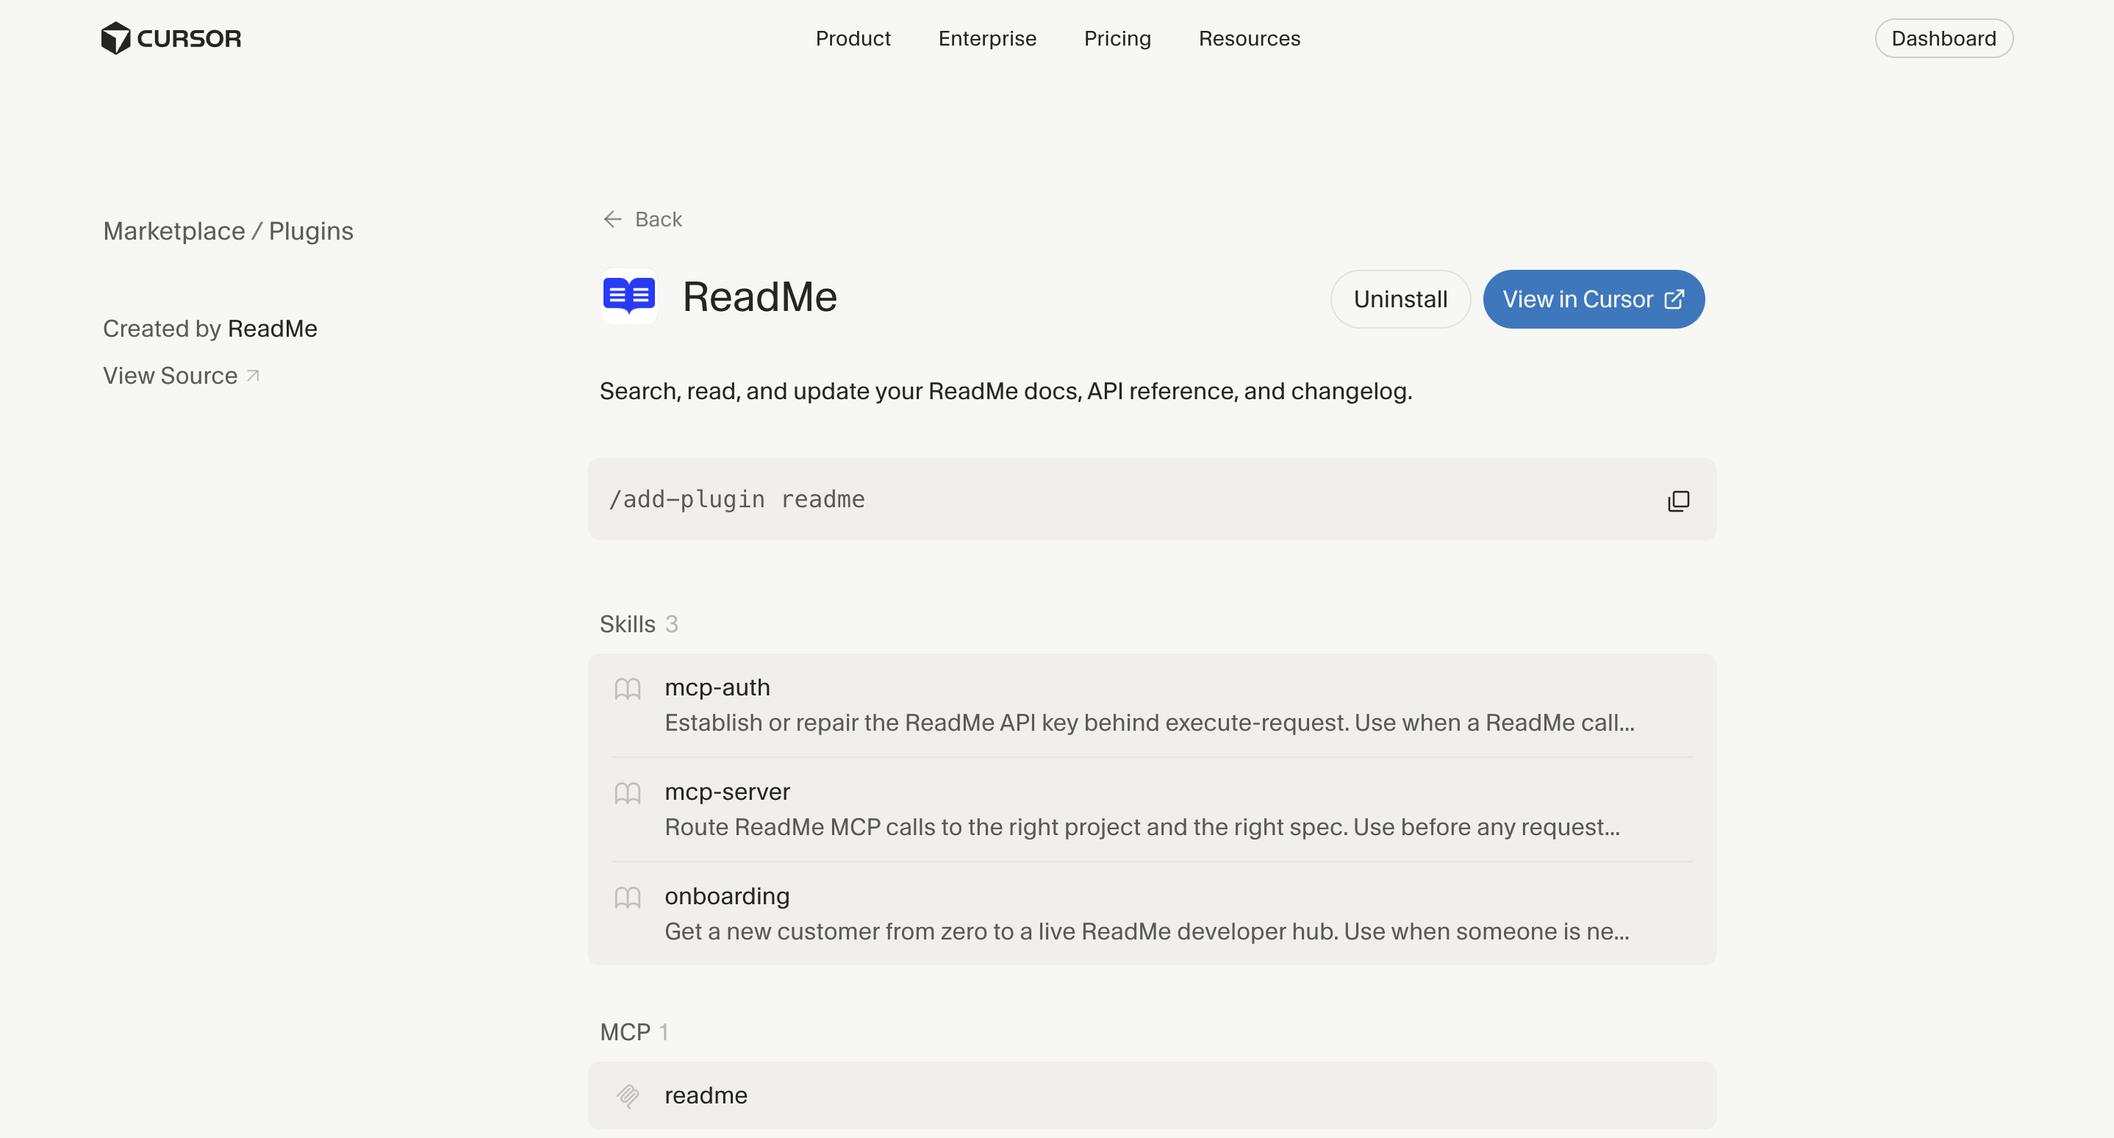2114x1138 pixels.
Task: Open the Plugins breadcrumb link
Action: click(x=311, y=232)
